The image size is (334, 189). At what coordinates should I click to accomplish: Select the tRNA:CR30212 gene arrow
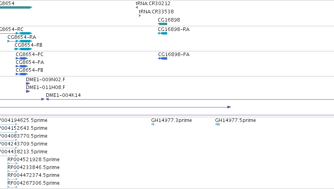[x=137, y=7]
